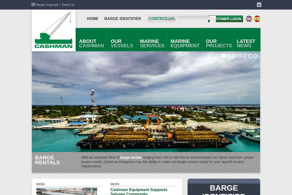Switch language with the English flag icon
Screen dimensions: 292x195
point(249,19)
